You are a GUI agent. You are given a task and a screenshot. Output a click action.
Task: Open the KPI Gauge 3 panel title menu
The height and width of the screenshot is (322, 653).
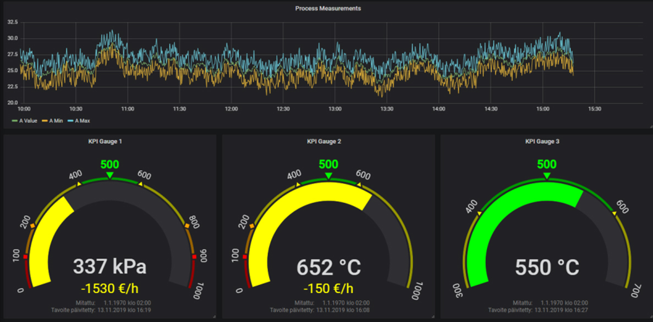(542, 142)
